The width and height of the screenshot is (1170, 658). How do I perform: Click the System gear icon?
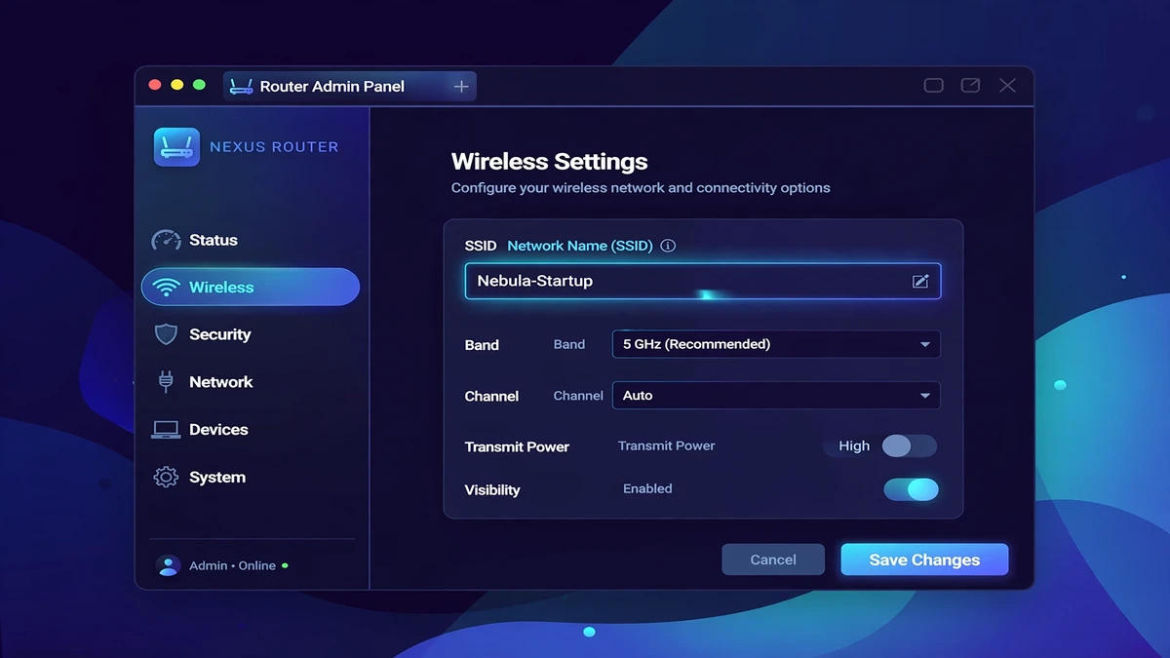(x=166, y=478)
